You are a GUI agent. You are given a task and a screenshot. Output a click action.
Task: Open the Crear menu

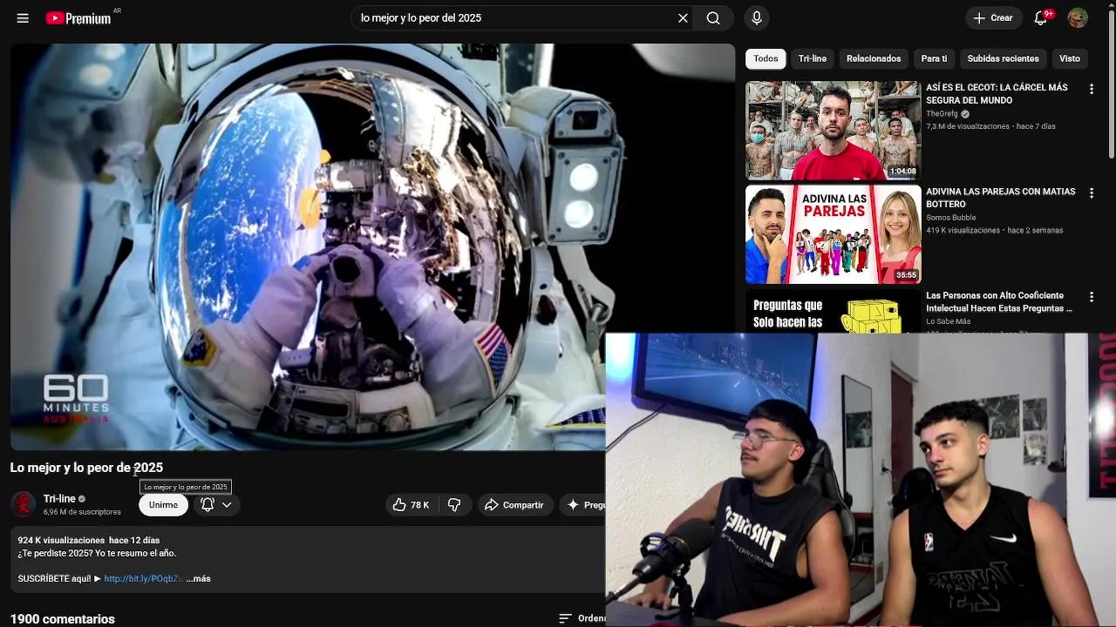pyautogui.click(x=993, y=17)
